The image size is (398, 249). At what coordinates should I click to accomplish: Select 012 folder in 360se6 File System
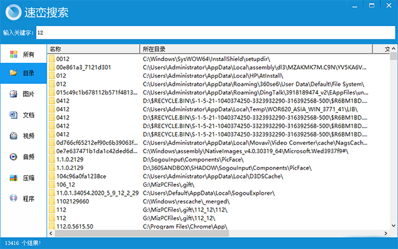[x=61, y=84]
